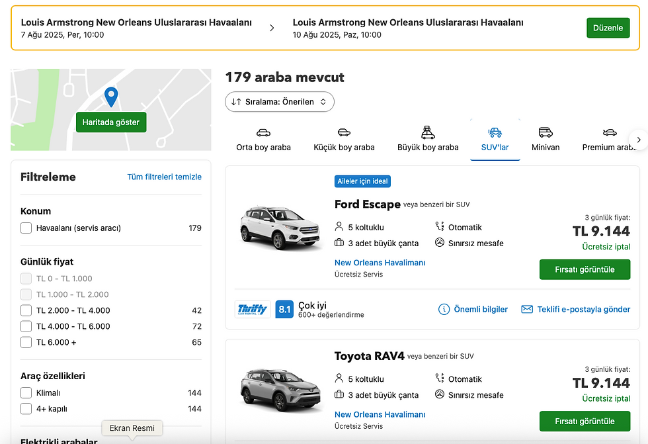Open the Önemli bilgiler link
Viewport: 648px width, 444px height.
481,309
